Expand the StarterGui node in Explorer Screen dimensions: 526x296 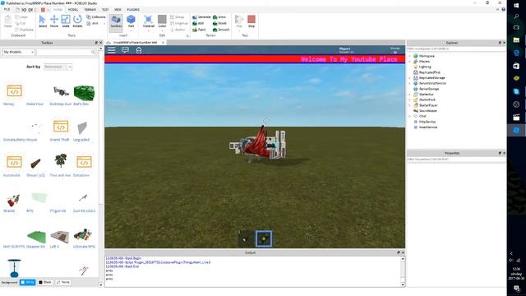tap(409, 95)
